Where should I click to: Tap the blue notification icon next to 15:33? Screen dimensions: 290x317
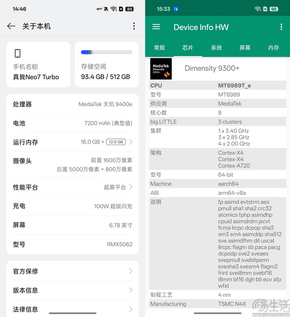[176, 9]
